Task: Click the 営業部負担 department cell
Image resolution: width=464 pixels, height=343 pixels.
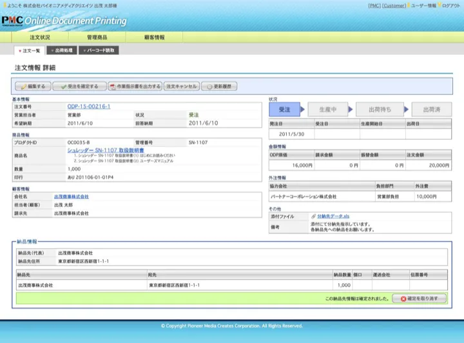Action: point(394,197)
